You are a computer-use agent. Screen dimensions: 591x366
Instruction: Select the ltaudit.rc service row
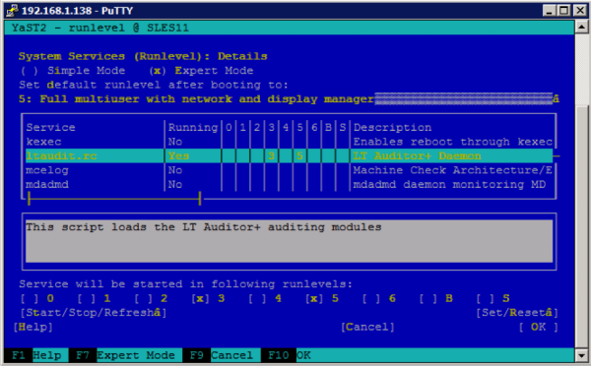[289, 155]
